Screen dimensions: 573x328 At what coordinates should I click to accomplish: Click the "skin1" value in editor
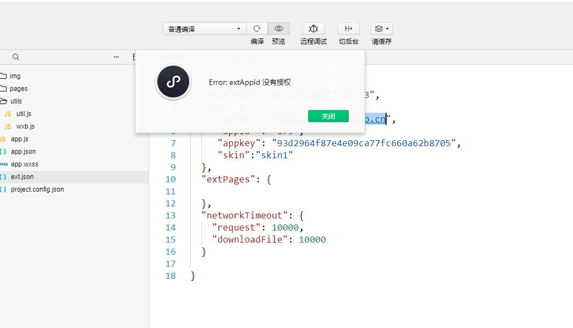(275, 155)
